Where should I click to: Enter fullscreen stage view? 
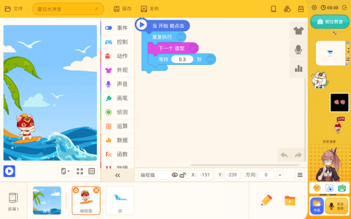80,171
